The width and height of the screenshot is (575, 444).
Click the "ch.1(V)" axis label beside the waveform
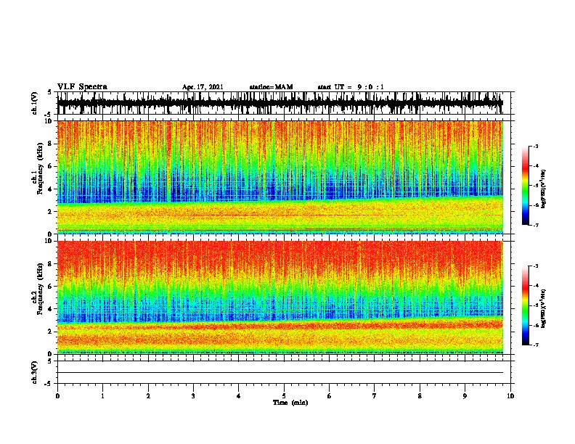point(35,103)
